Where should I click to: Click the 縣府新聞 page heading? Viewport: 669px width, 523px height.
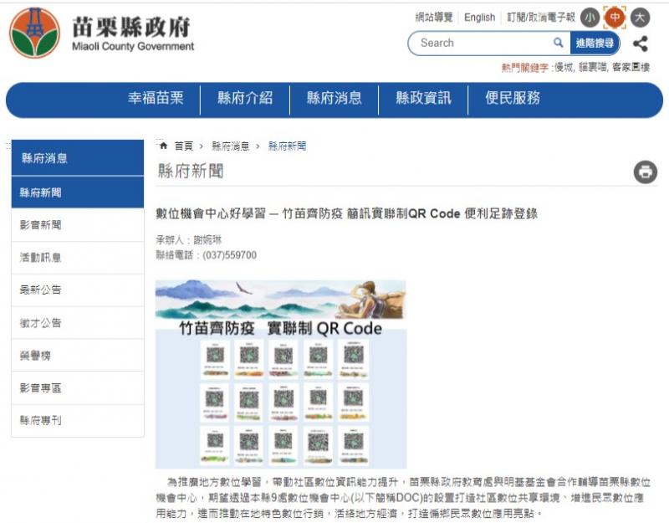pos(191,172)
